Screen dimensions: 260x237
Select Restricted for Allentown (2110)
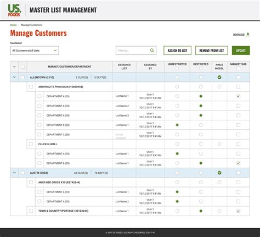tap(201, 78)
